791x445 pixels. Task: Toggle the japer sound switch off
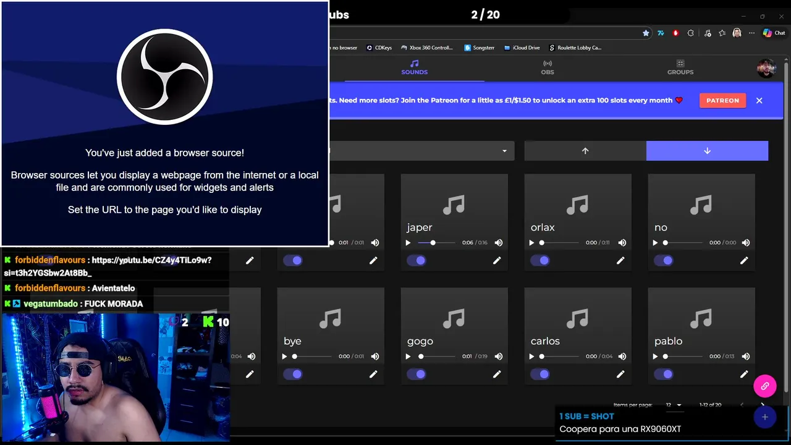pyautogui.click(x=417, y=261)
